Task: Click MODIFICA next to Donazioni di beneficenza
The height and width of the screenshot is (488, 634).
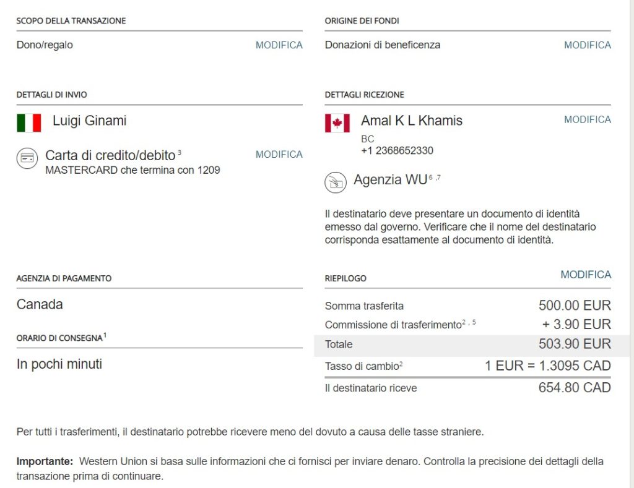Action: point(587,45)
